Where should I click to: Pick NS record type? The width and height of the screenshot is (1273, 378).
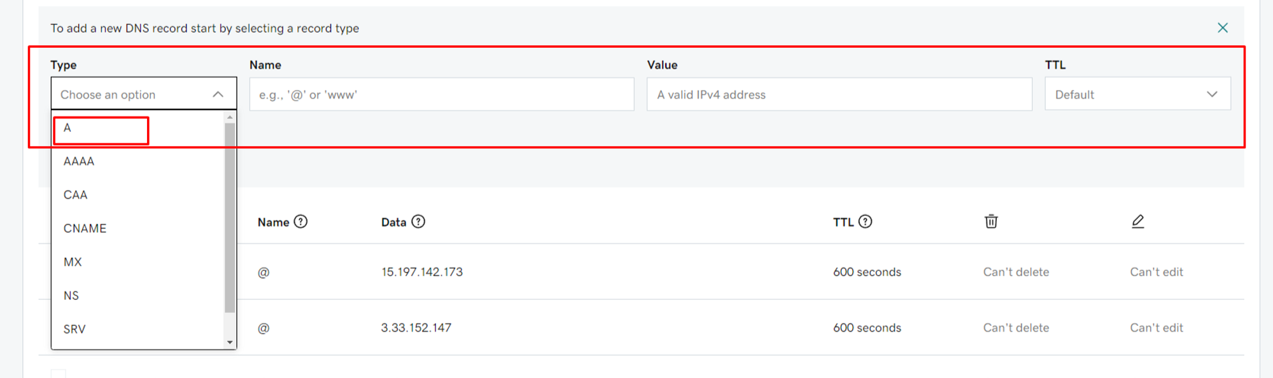tap(138, 296)
